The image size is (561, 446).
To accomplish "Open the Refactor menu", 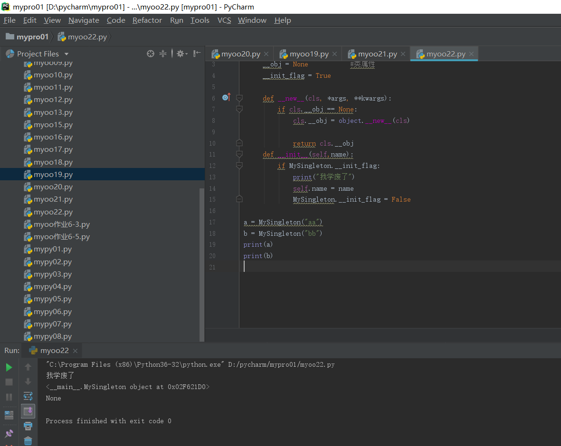I will point(147,20).
